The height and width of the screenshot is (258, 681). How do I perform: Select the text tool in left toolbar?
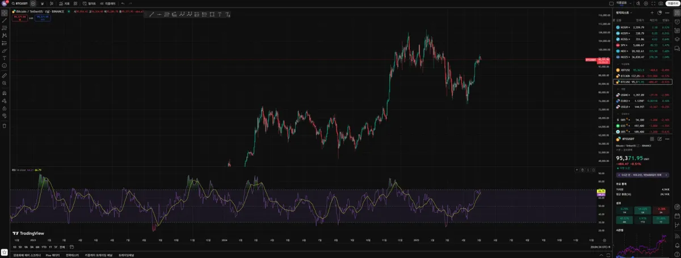[x=4, y=58]
